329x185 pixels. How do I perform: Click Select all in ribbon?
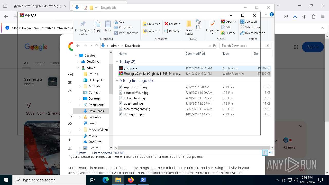(x=249, y=22)
